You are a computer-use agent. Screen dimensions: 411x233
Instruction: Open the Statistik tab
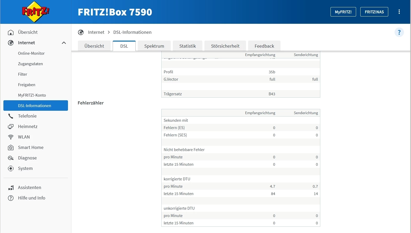click(187, 46)
